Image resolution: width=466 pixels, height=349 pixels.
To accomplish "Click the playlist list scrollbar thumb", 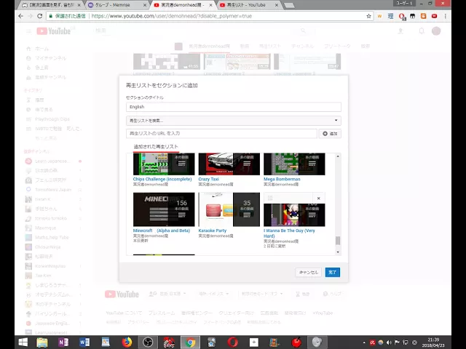I will click(338, 241).
